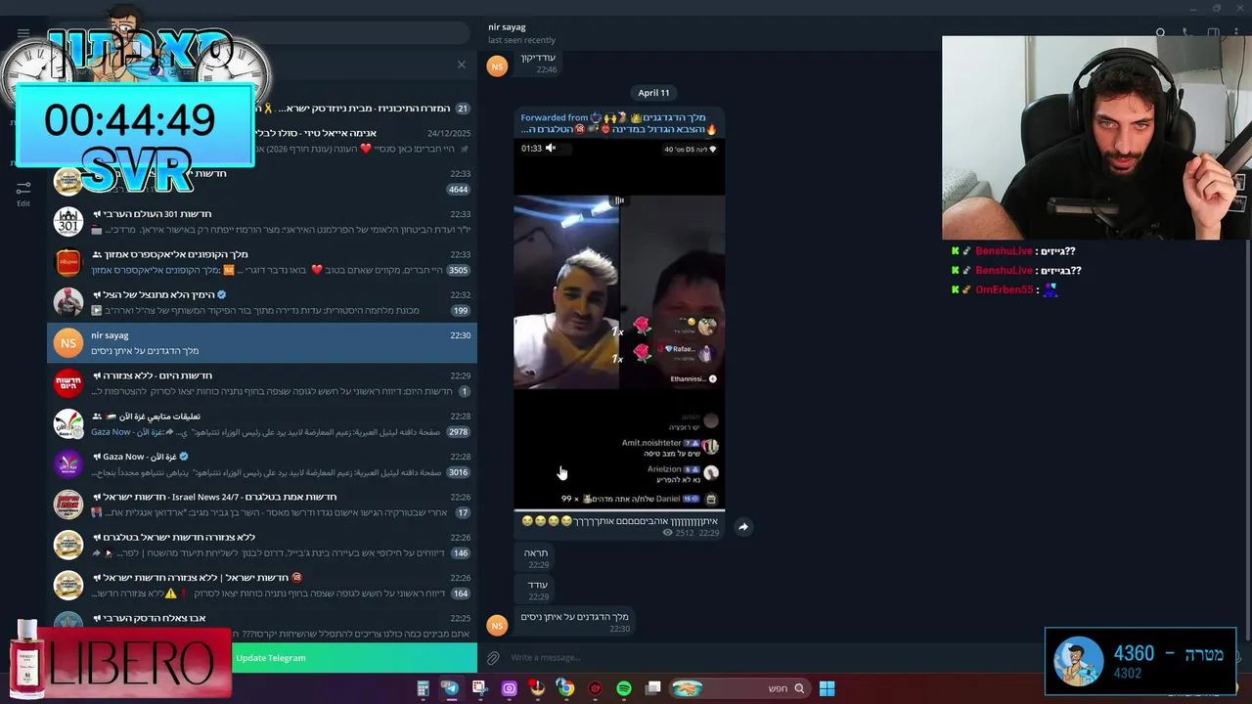This screenshot has height=704, width=1252.
Task: Open the Windows Start menu
Action: coord(827,688)
